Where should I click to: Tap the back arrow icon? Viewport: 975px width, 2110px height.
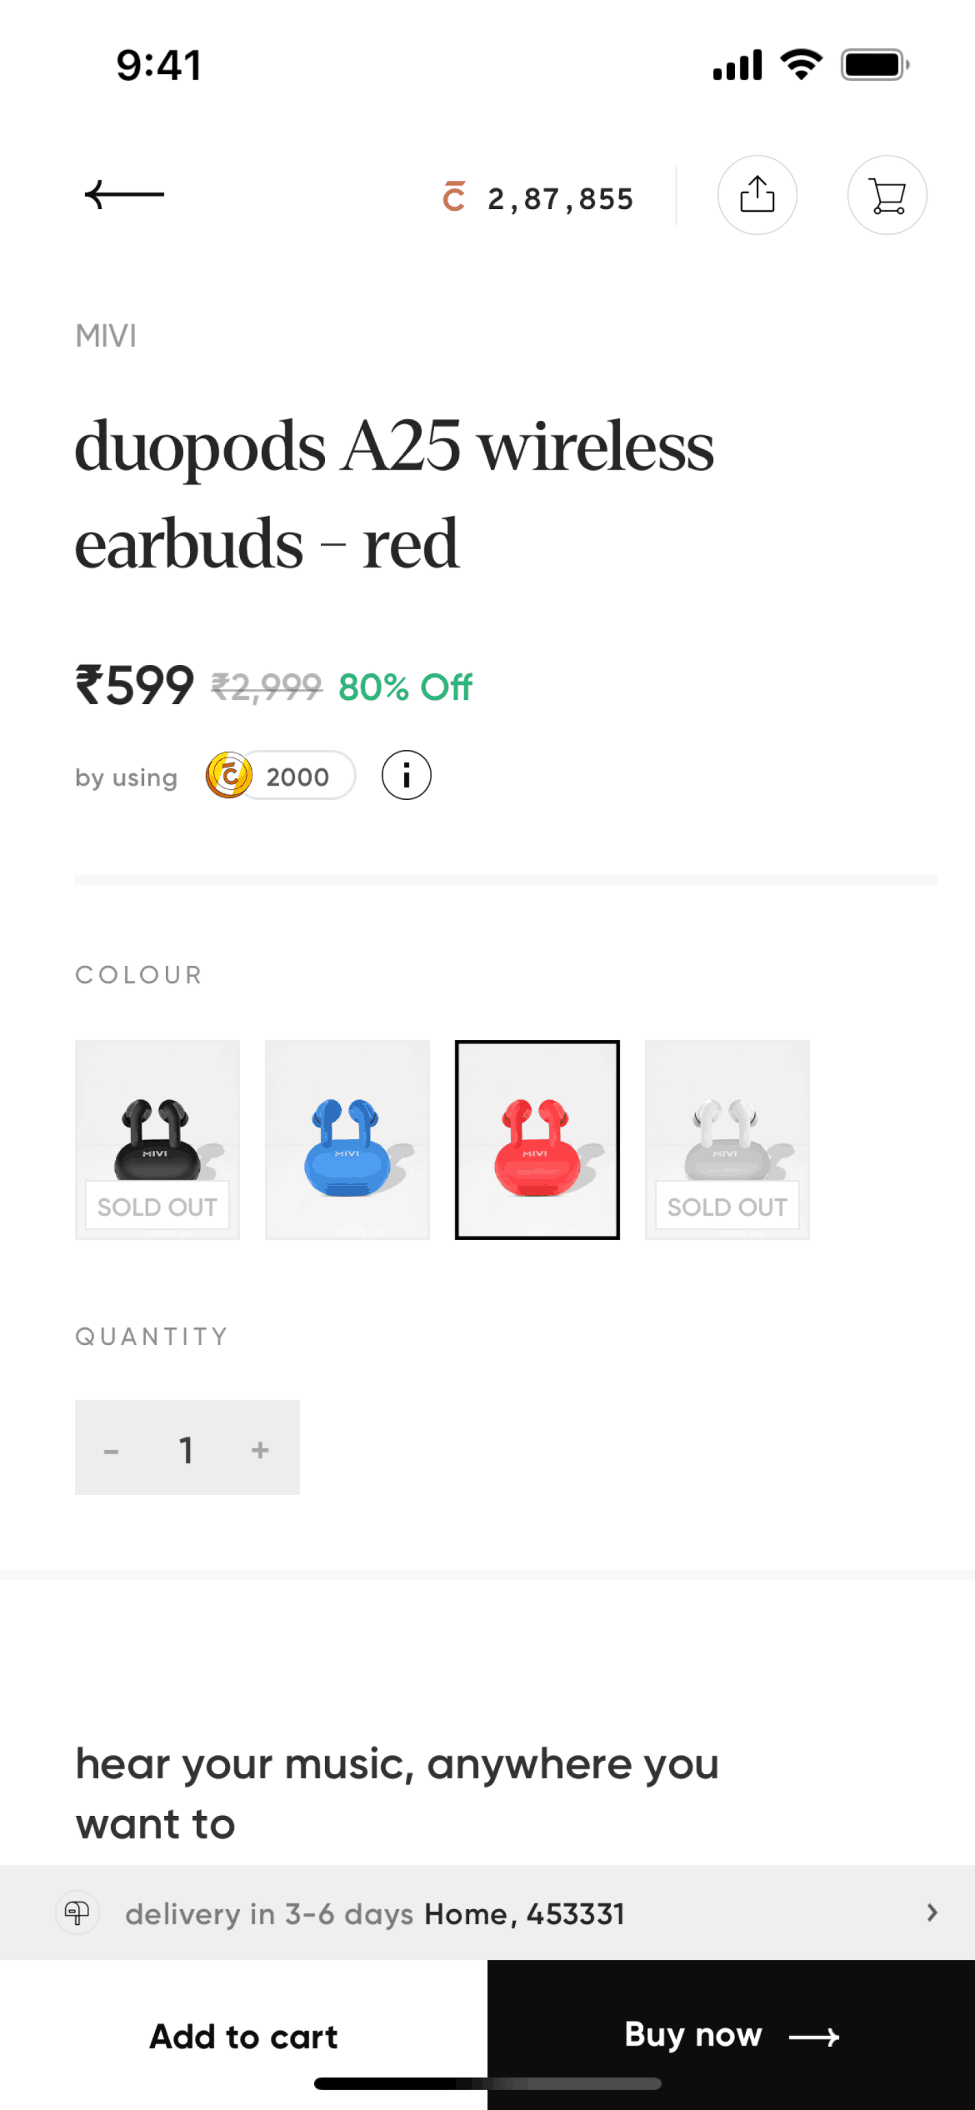tap(124, 195)
